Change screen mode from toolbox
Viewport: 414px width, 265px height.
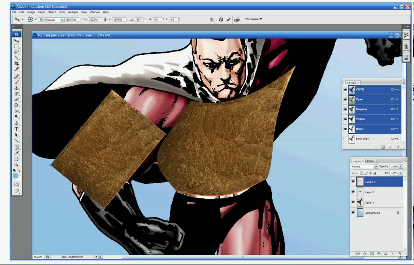click(17, 191)
